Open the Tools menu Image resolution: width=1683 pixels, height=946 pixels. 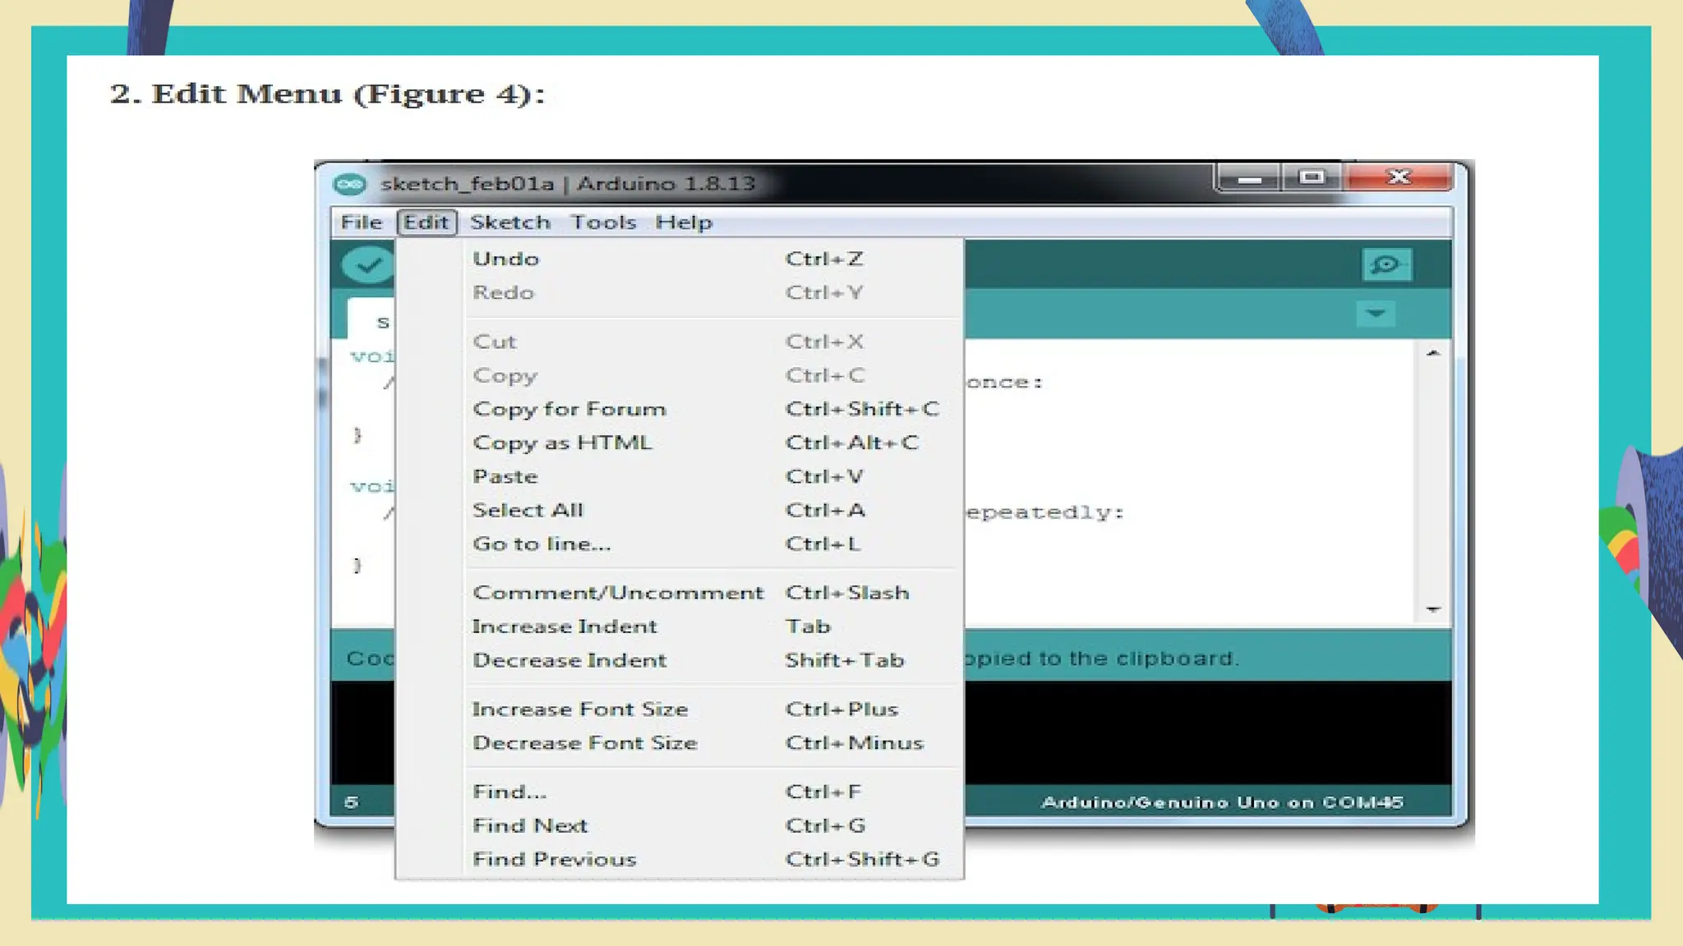[x=603, y=223]
